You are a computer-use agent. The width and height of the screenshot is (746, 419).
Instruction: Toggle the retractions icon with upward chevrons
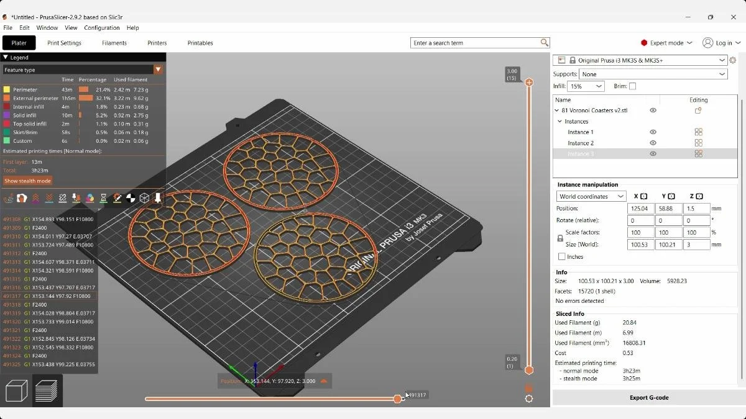tap(35, 198)
